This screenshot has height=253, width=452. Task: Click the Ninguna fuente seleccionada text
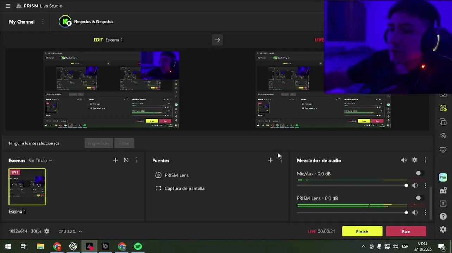[34, 143]
